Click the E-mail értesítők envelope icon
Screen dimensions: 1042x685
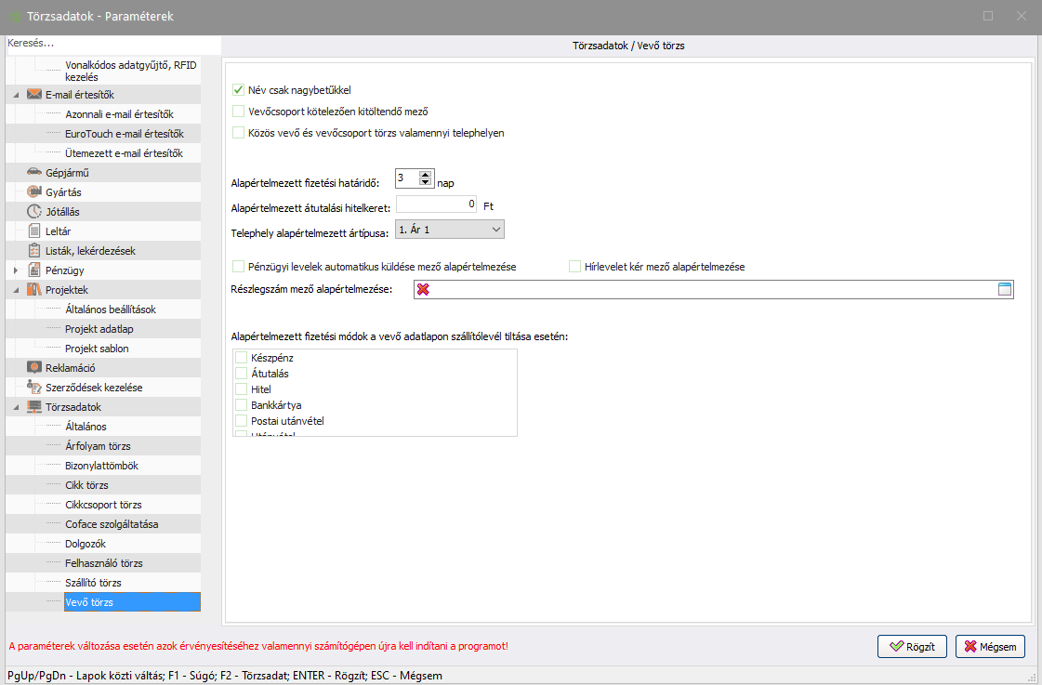[x=34, y=95]
